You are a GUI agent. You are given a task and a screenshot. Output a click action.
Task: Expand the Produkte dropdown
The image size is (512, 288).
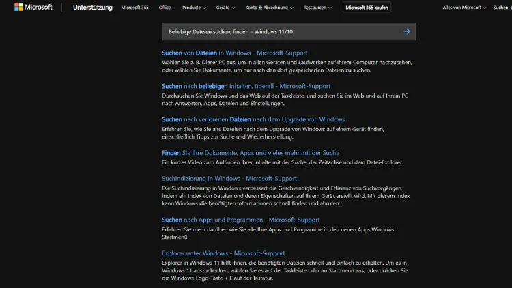(x=194, y=8)
